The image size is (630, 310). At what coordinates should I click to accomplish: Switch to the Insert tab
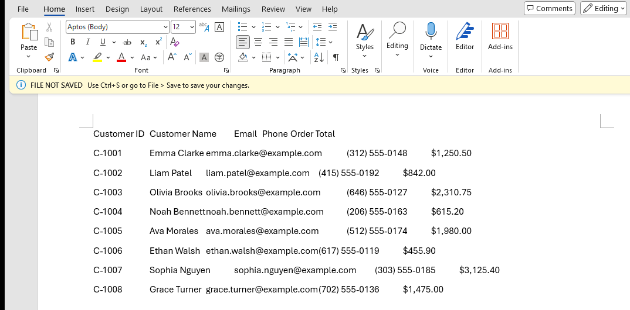[85, 9]
